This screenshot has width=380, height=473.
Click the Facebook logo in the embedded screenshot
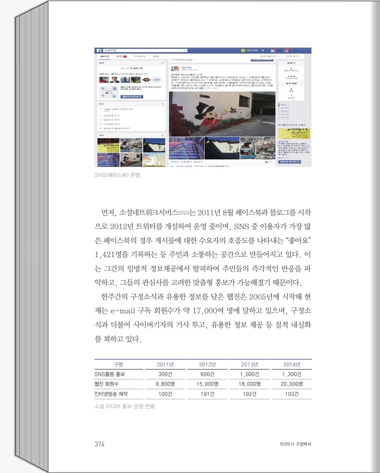(99, 51)
